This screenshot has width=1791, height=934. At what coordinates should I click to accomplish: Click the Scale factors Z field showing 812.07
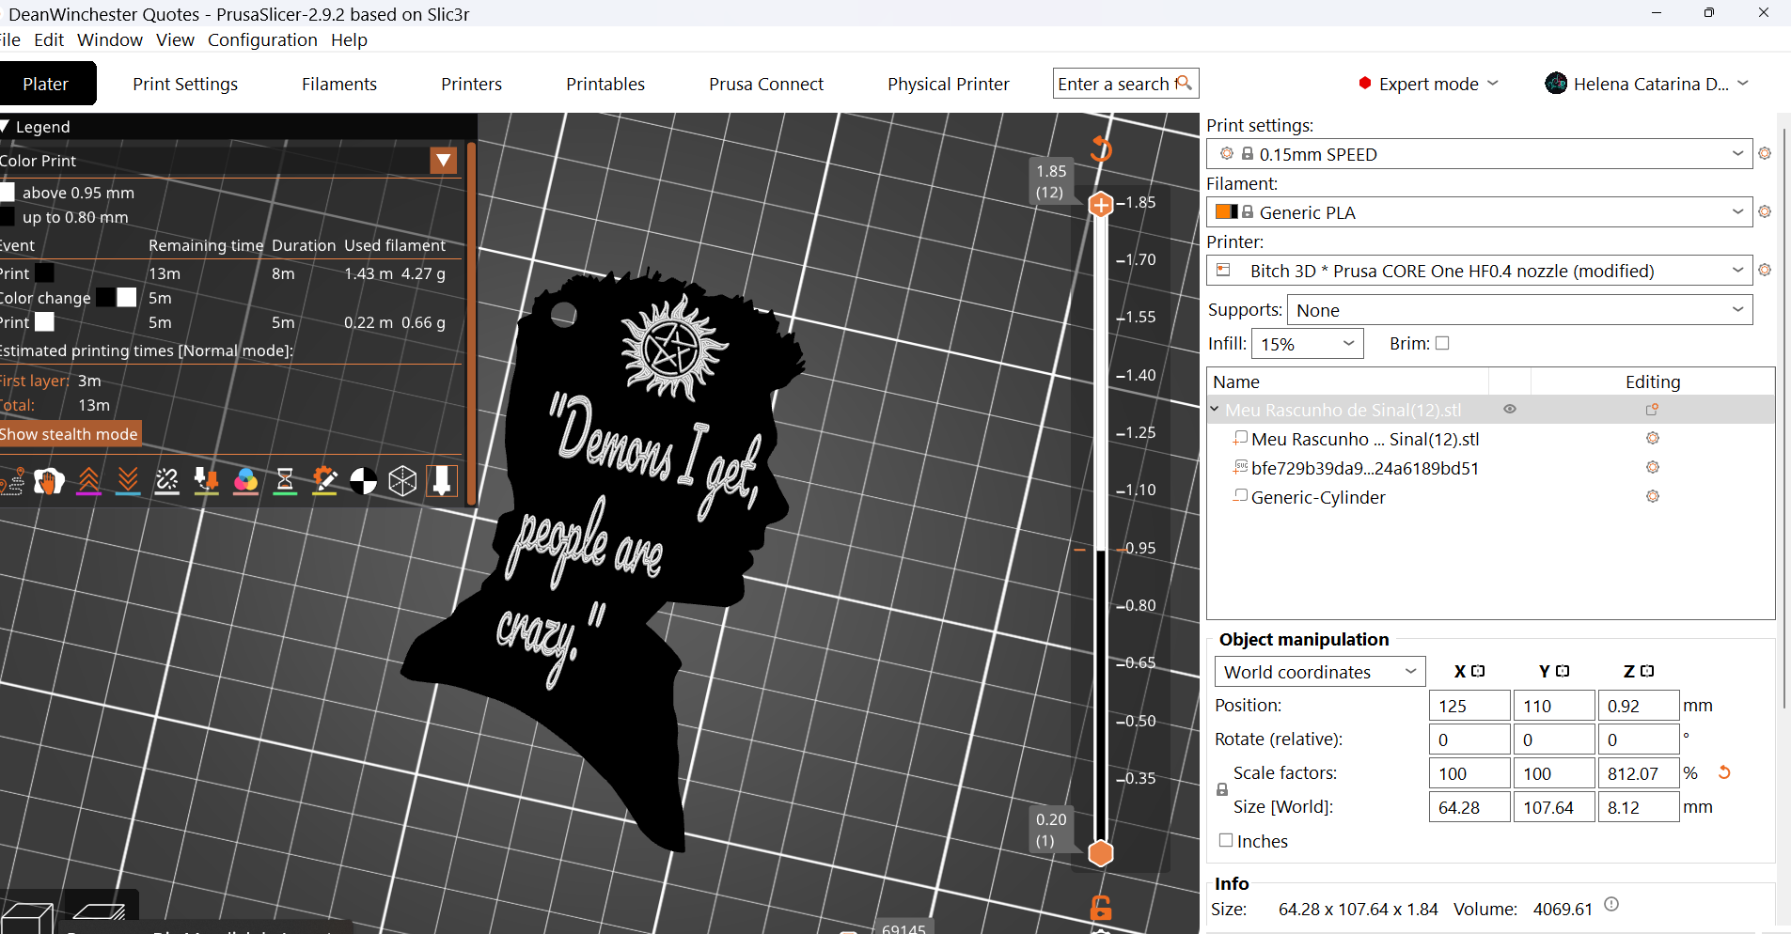point(1639,773)
